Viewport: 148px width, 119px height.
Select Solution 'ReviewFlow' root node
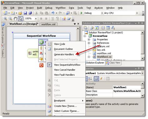click(x=106, y=33)
